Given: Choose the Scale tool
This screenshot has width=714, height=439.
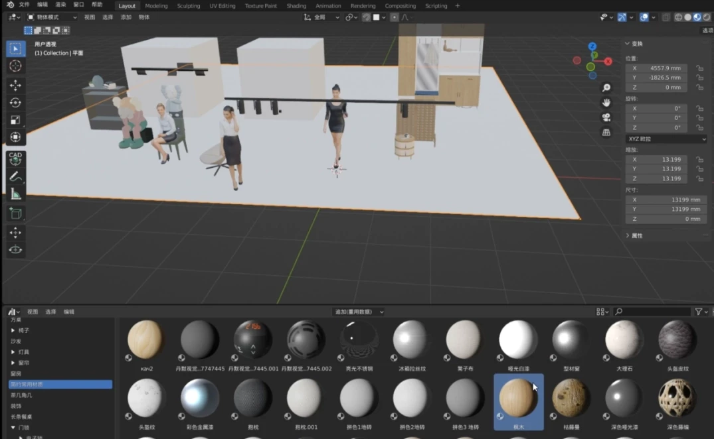Looking at the screenshot, I should [16, 120].
